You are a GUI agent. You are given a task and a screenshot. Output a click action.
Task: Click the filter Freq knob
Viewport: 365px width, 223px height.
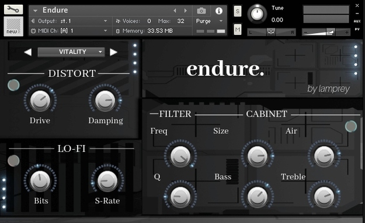tap(180, 155)
